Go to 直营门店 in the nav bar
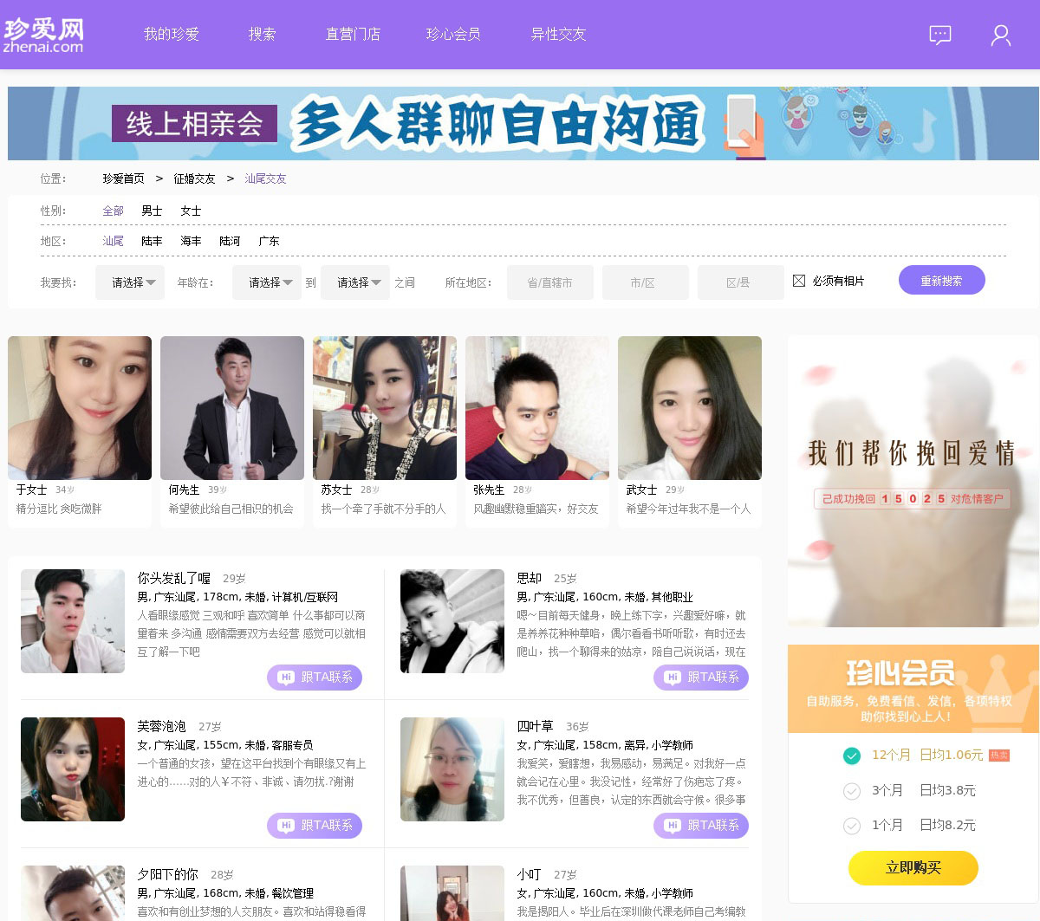Viewport: 1040px width, 921px height. pos(353,35)
